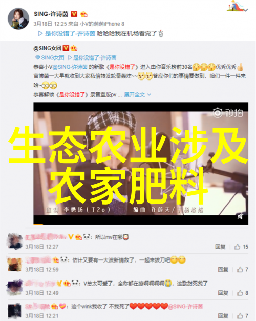Click the crown membership icon beside SING-许诗茵
The width and height of the screenshot is (256, 321).
83,14
